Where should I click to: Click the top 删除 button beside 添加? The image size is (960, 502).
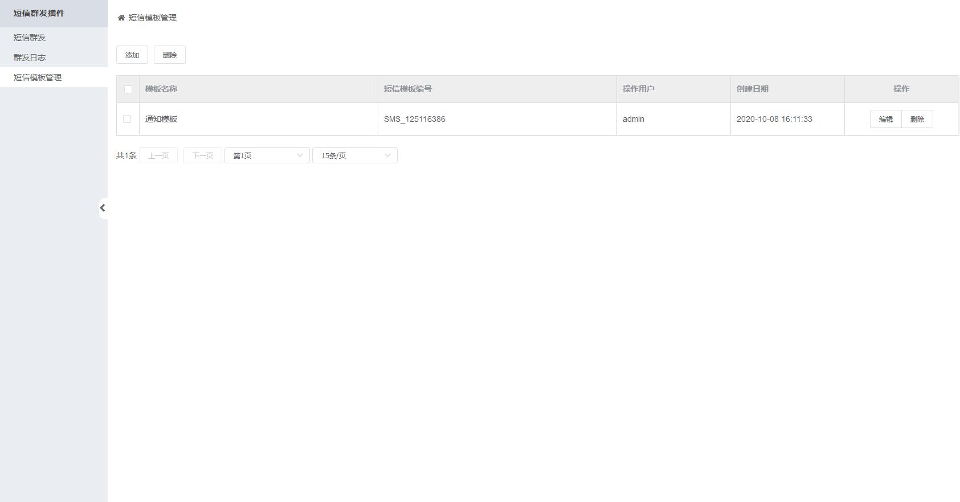(170, 55)
